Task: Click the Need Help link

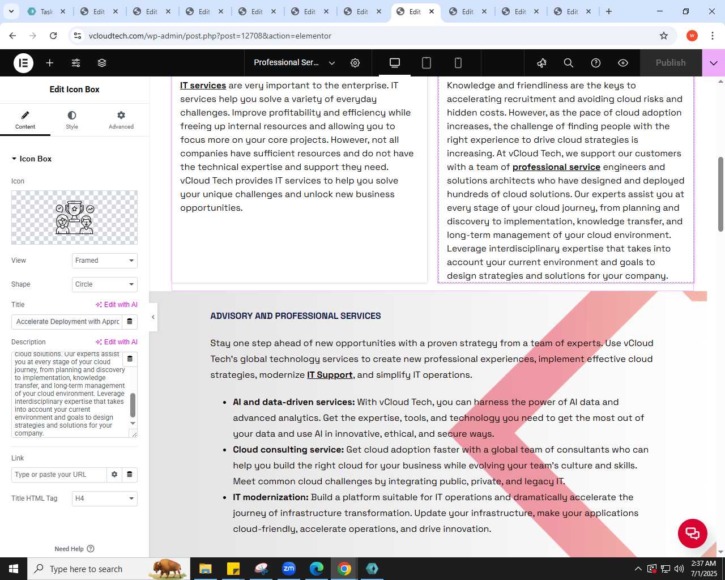Action: [74, 549]
